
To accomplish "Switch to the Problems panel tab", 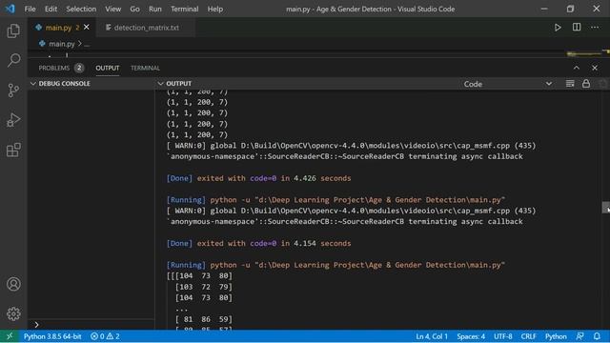I will pyautogui.click(x=61, y=68).
